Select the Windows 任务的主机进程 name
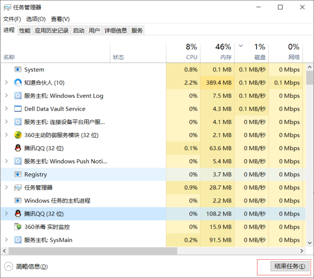 (57, 201)
